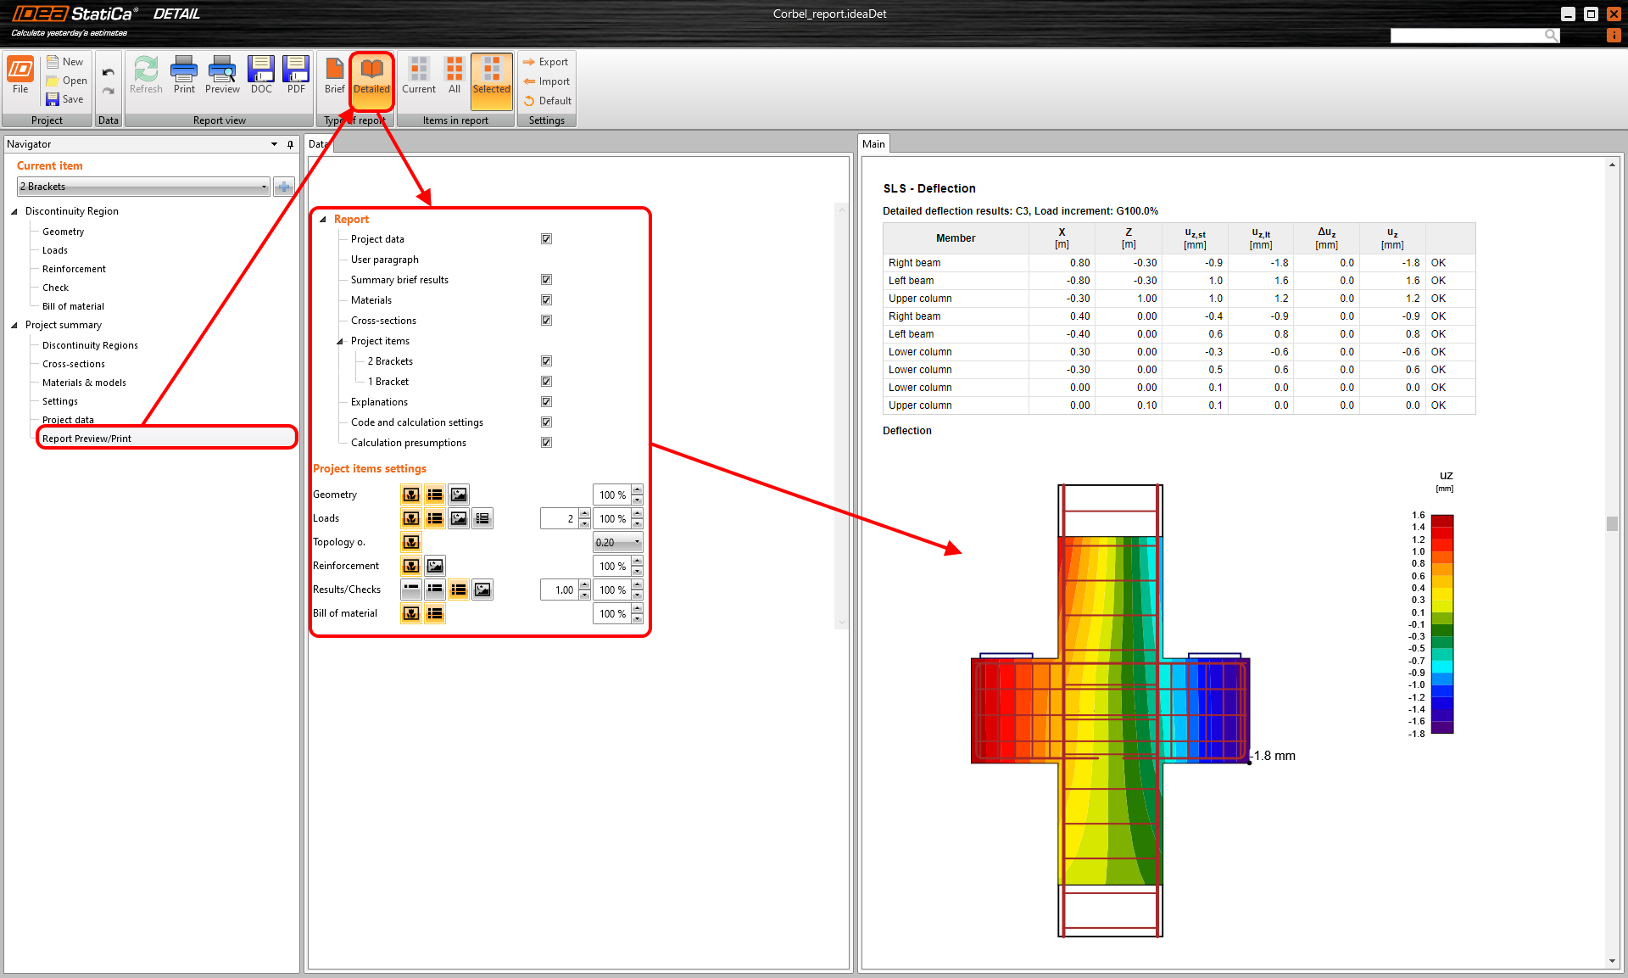Screen dimensions: 1628x978
Task: Increase the Loads scale percentage stepper
Action: click(637, 513)
